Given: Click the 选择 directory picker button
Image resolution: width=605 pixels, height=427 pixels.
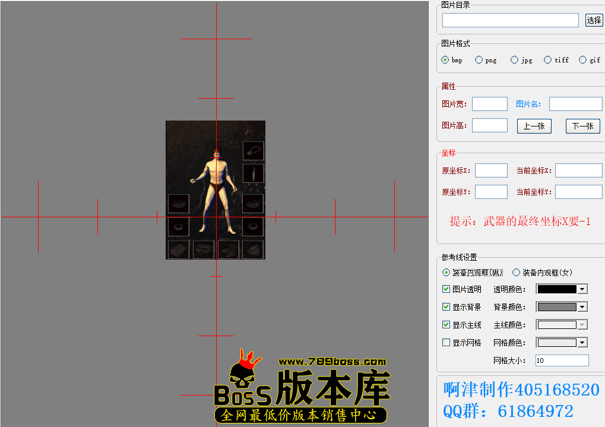Looking at the screenshot, I should [594, 20].
